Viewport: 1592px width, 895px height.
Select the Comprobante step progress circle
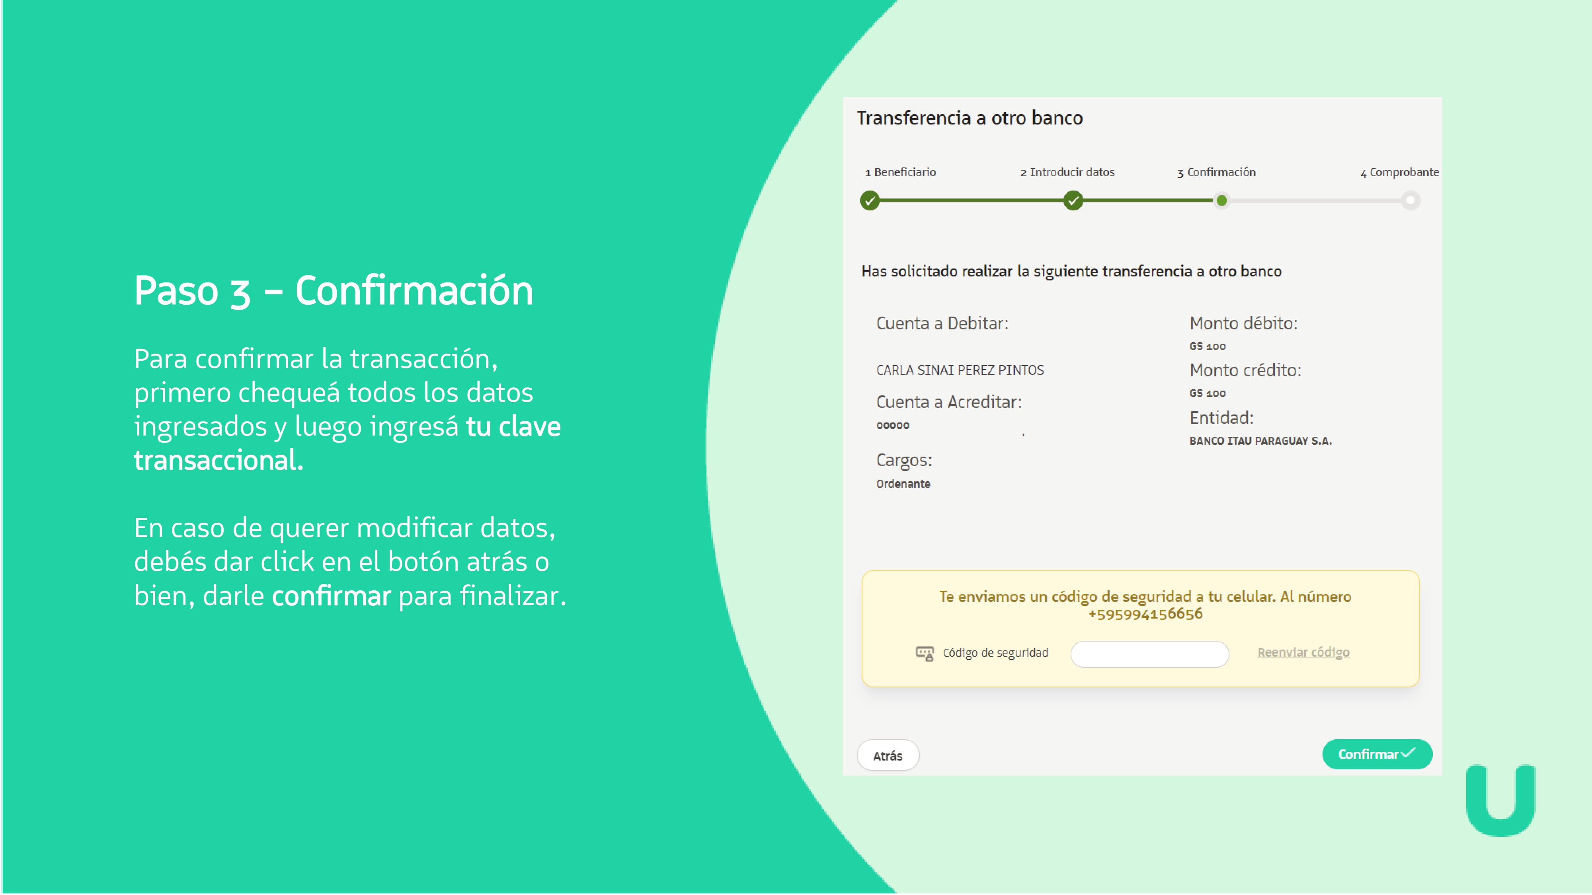click(1410, 200)
